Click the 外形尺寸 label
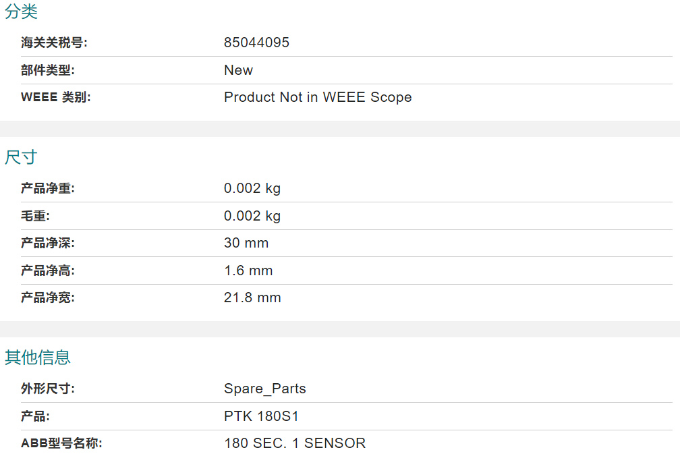 [48, 389]
